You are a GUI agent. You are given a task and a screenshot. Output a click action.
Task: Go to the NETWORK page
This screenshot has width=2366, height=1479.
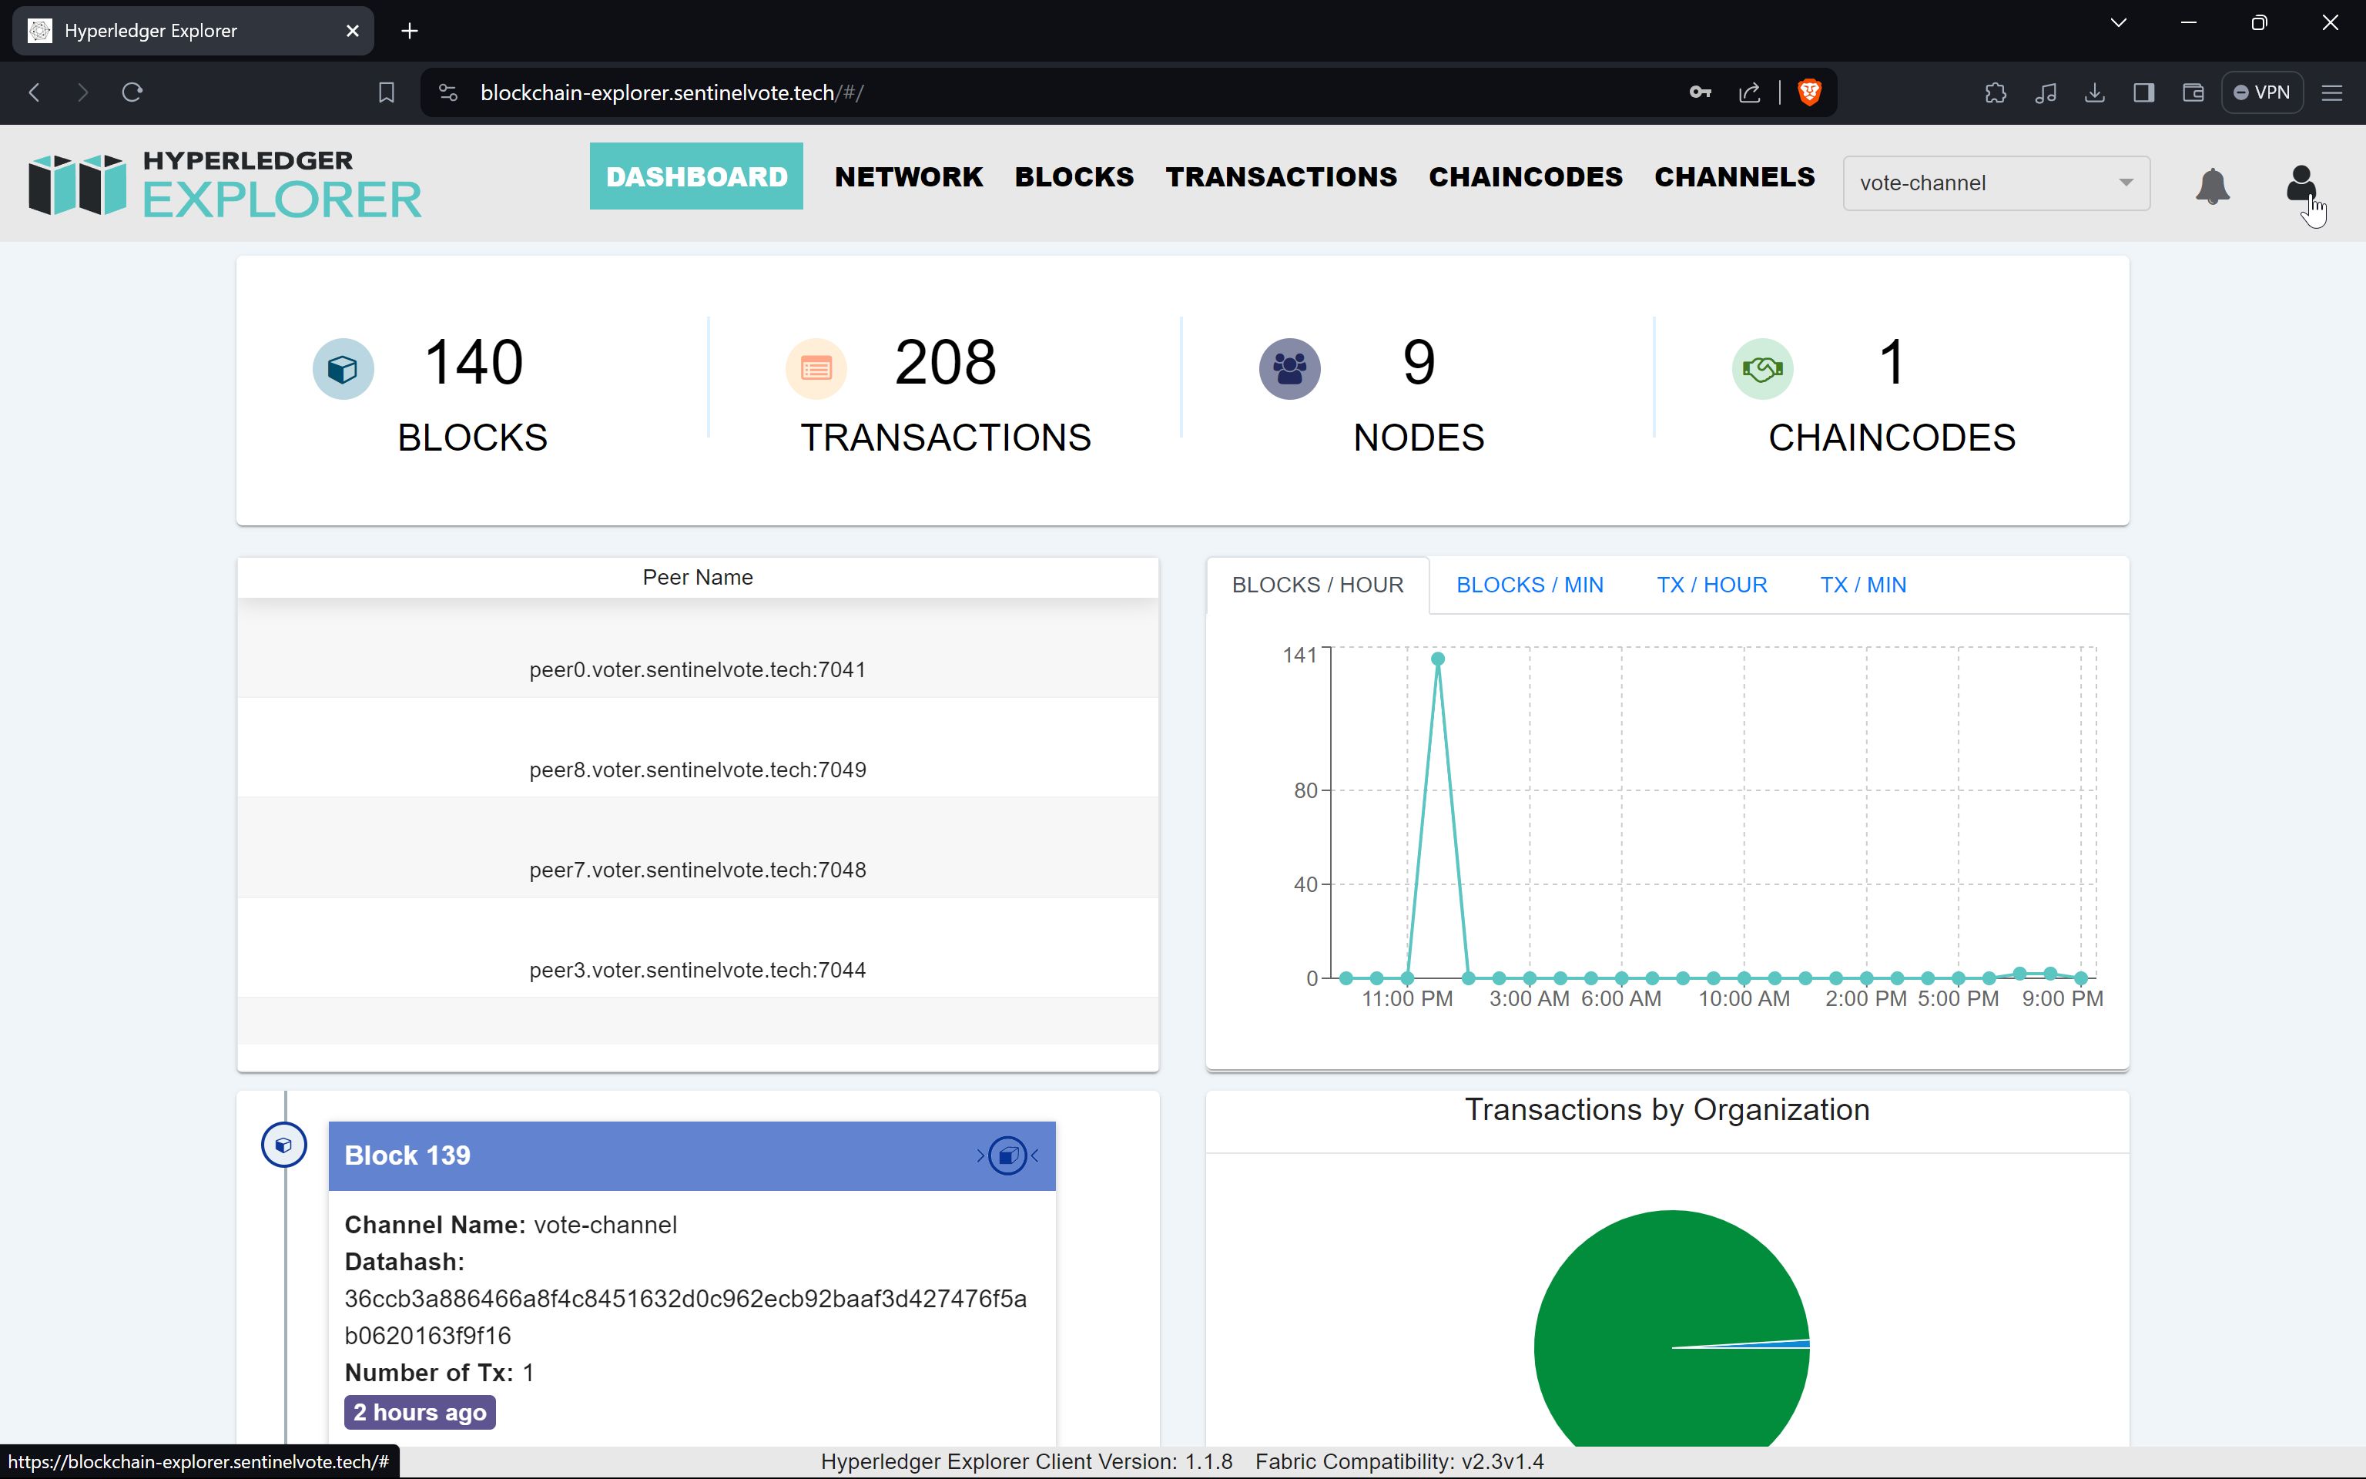point(908,176)
